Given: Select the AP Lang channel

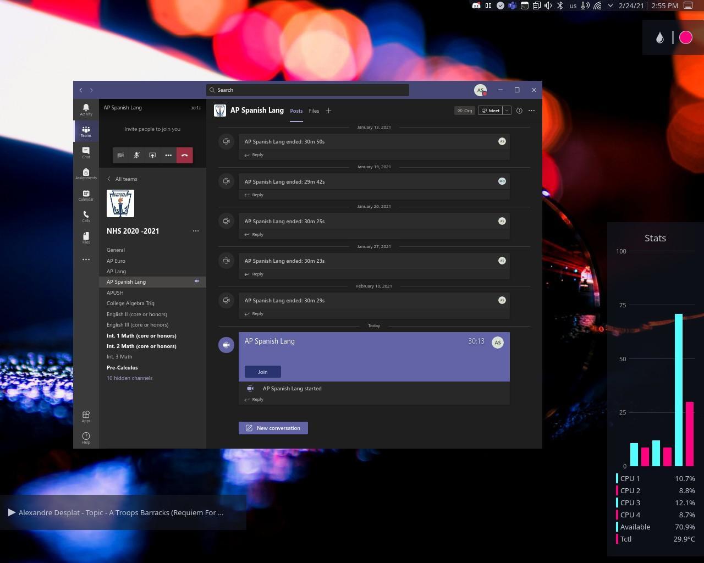Looking at the screenshot, I should [x=152, y=271].
